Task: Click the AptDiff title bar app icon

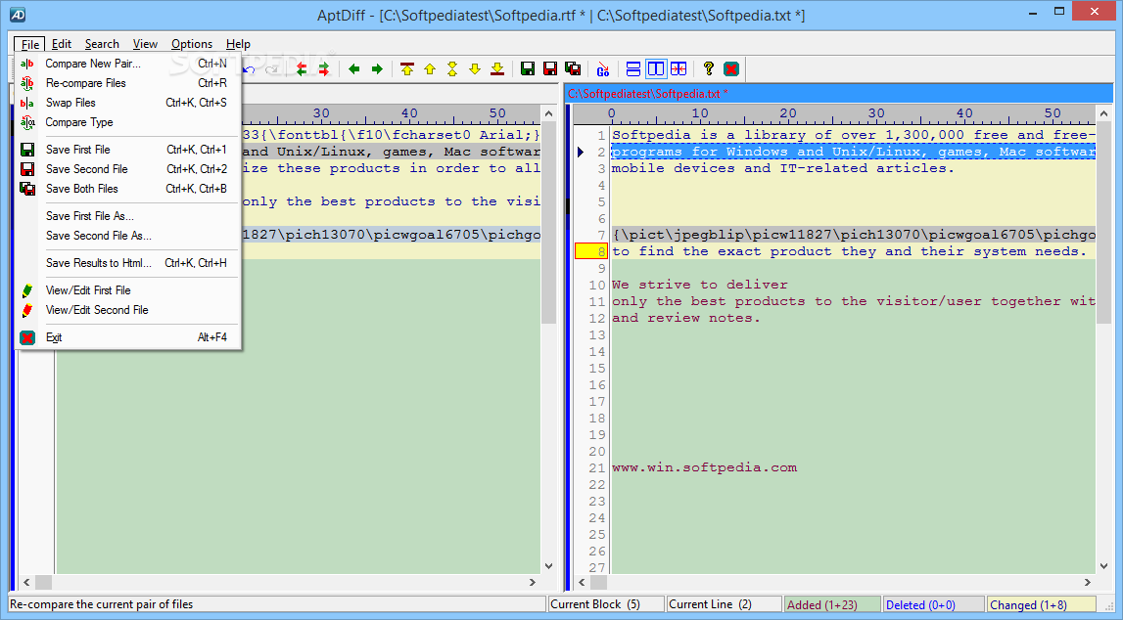Action: [x=18, y=15]
